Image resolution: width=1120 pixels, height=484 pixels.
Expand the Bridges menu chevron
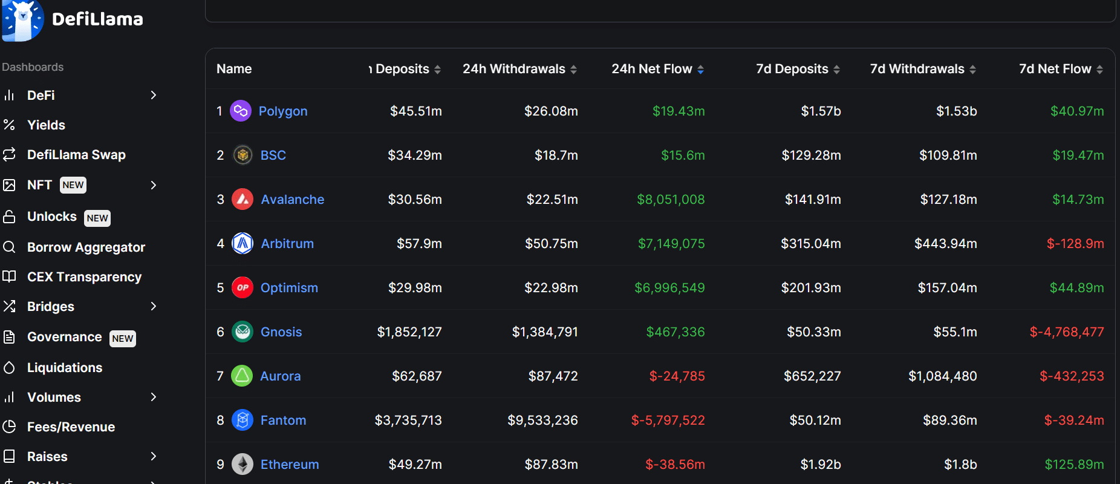click(154, 306)
